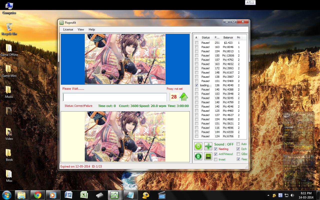The width and height of the screenshot is (320, 200).
Task: Click the clapperboard icon on the taskbar
Action: click(162, 195)
